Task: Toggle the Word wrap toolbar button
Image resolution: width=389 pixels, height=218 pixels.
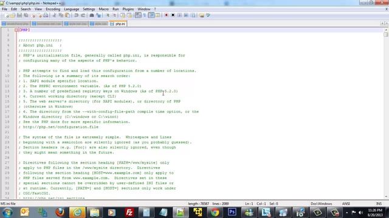Action: tap(138, 15)
